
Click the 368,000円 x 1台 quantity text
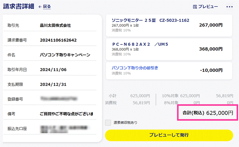[x=125, y=49]
